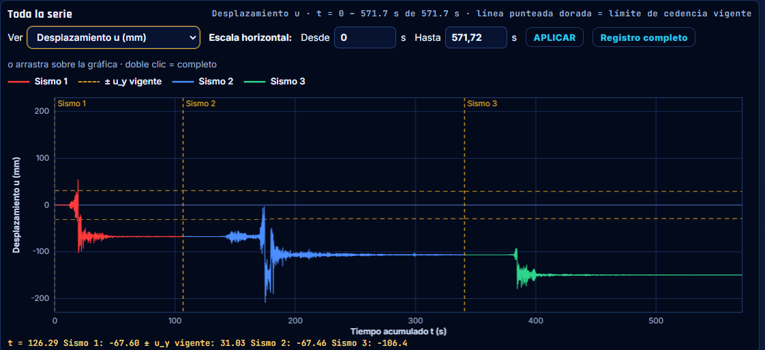Click the Sismo 2 marker label on chart

201,104
